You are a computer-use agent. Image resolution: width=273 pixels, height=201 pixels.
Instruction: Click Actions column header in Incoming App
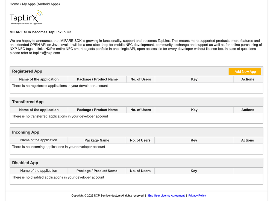pyautogui.click(x=247, y=140)
